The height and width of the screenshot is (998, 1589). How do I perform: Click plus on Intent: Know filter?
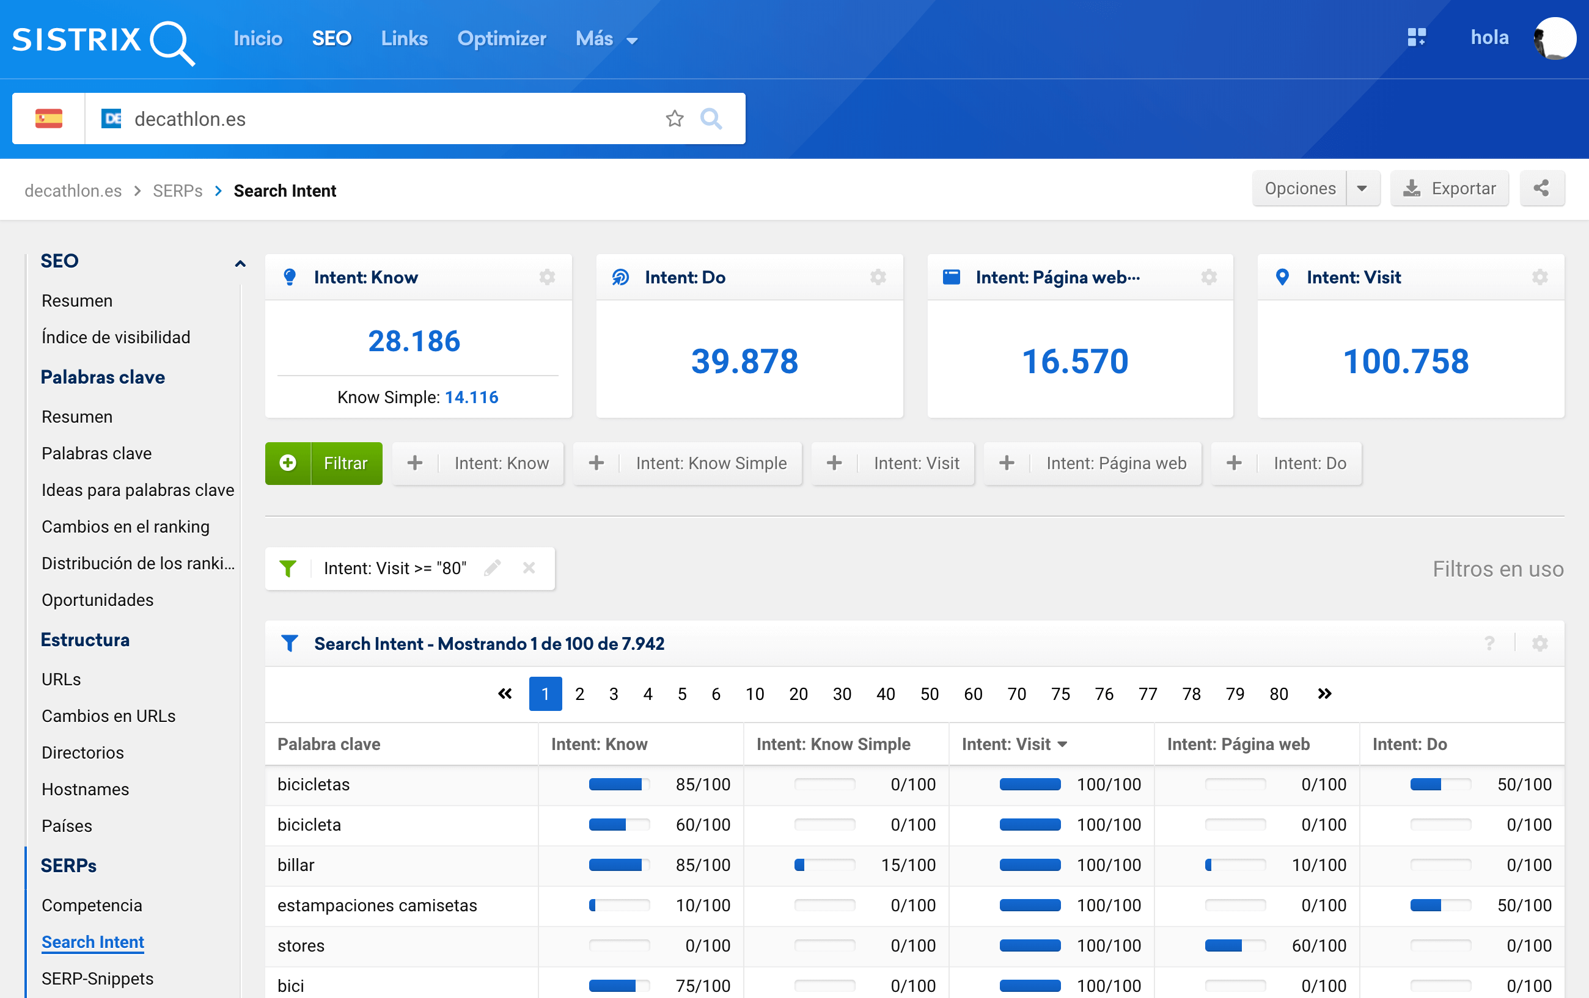point(414,463)
